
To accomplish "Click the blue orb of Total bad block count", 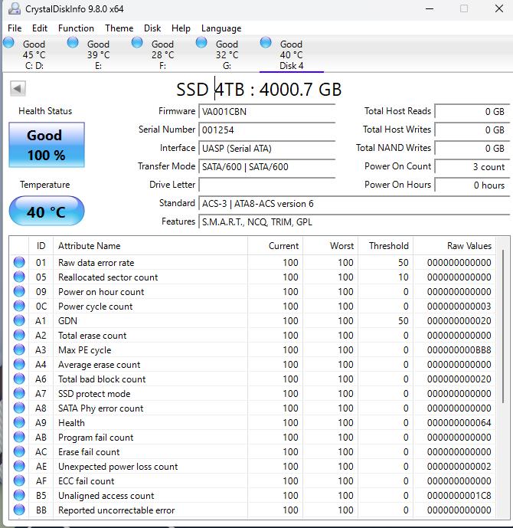I will [x=19, y=379].
